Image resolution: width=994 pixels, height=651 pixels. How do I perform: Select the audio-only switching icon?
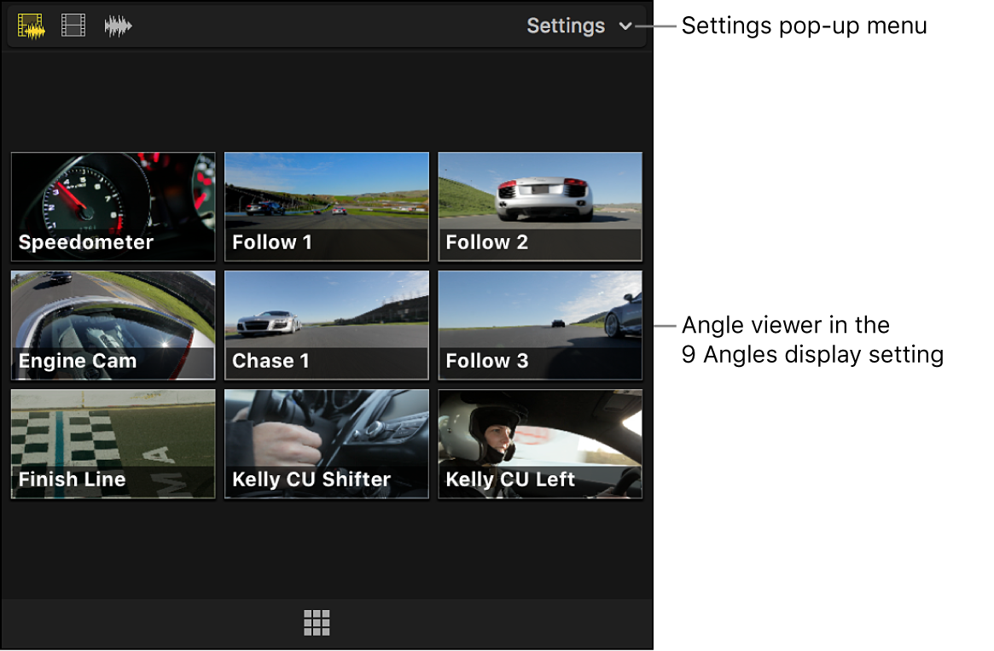(x=118, y=25)
